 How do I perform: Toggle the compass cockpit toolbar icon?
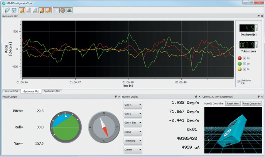[x=63, y=10]
